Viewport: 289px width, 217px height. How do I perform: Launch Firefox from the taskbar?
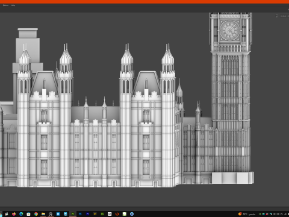pyautogui.click(x=14, y=214)
